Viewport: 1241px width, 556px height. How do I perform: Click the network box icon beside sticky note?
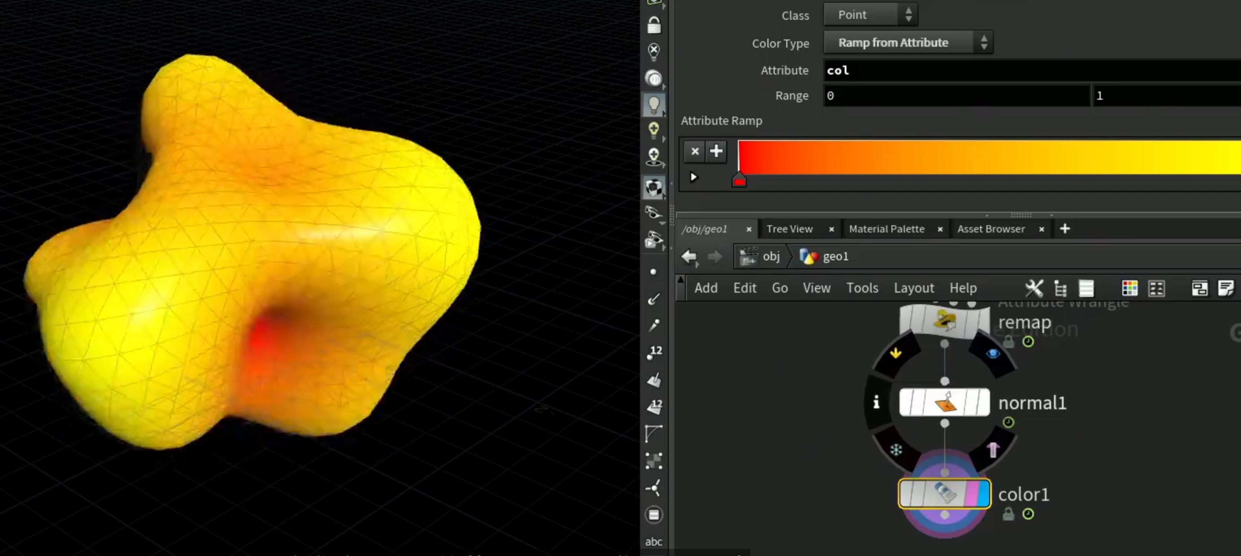1199,289
